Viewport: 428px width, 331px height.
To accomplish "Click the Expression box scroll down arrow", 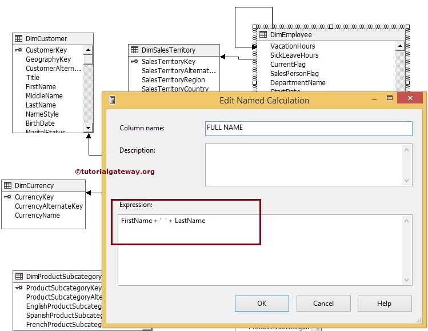I will click(x=406, y=280).
